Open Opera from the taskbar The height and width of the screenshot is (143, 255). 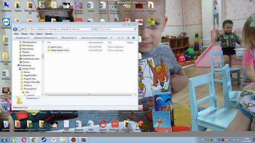click(x=24, y=140)
